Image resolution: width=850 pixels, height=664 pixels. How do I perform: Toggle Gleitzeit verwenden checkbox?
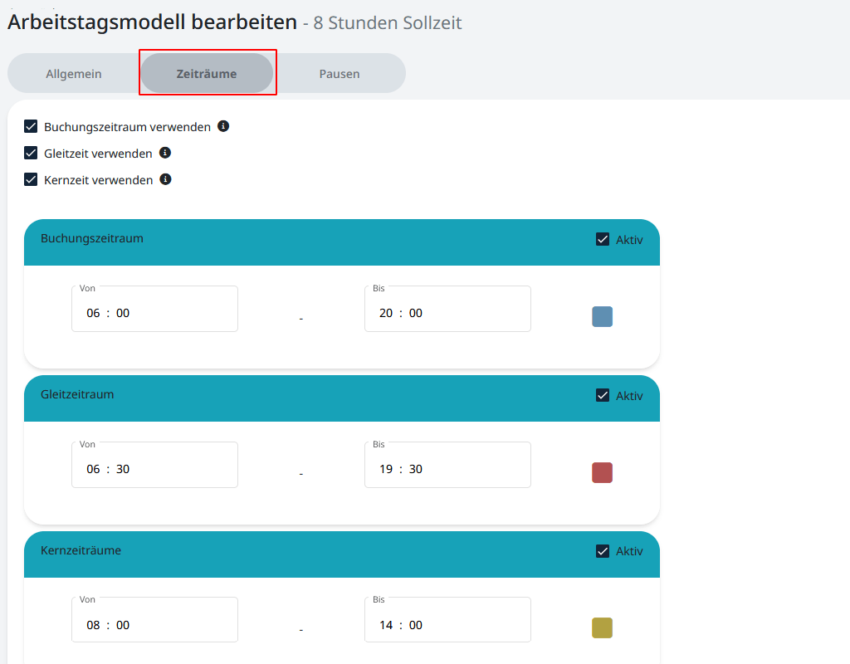coord(31,154)
